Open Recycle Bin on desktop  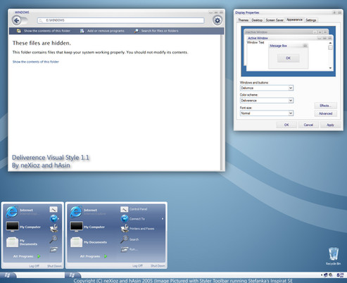coord(334,256)
